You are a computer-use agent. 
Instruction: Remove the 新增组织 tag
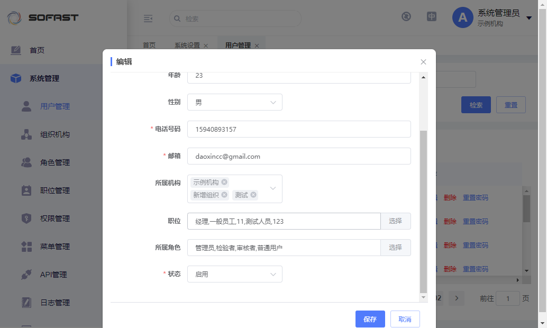coord(224,195)
